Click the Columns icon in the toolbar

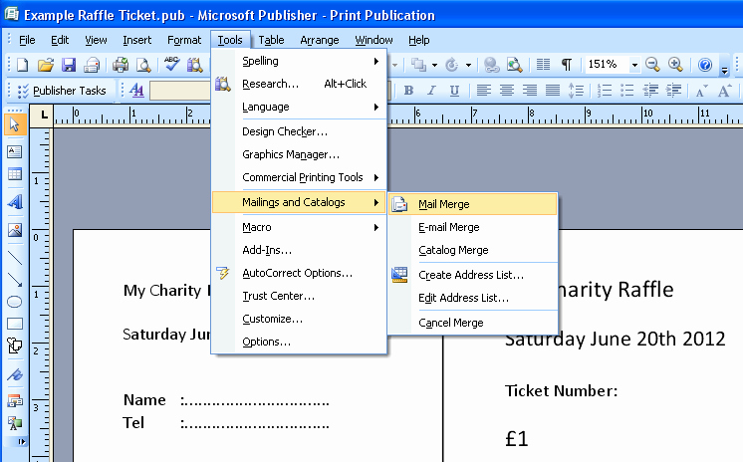click(543, 64)
